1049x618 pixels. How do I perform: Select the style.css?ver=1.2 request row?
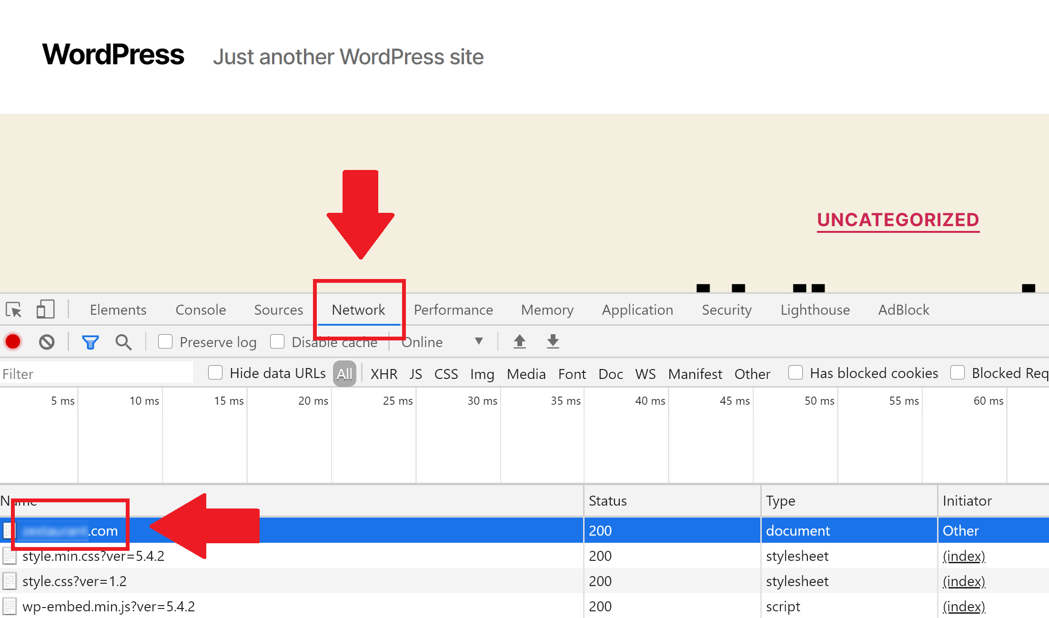pos(74,581)
